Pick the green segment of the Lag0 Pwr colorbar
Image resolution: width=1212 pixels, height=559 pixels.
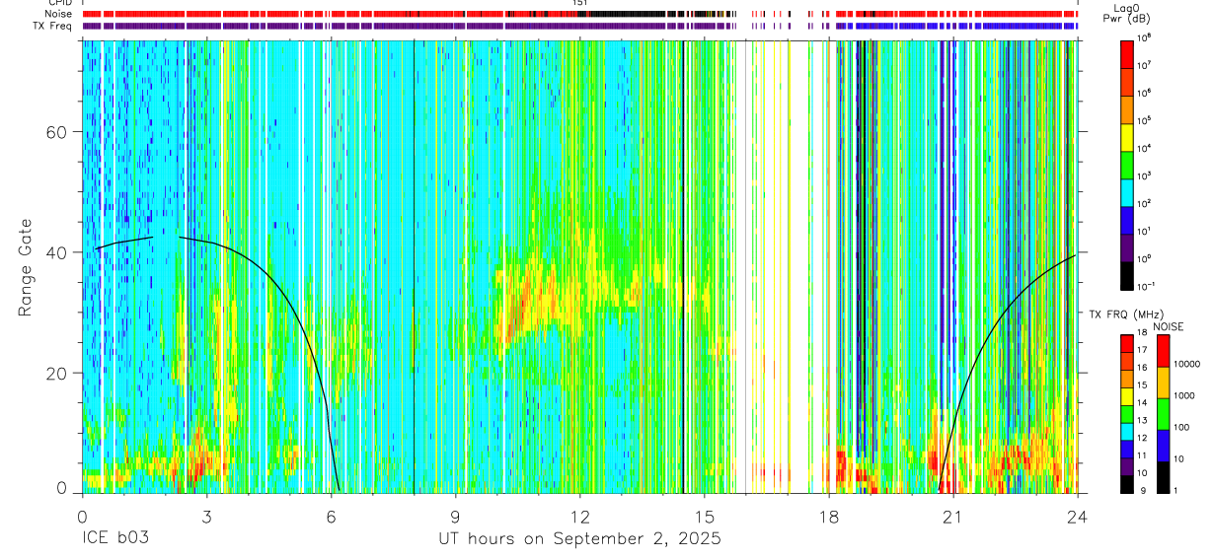pos(1127,164)
